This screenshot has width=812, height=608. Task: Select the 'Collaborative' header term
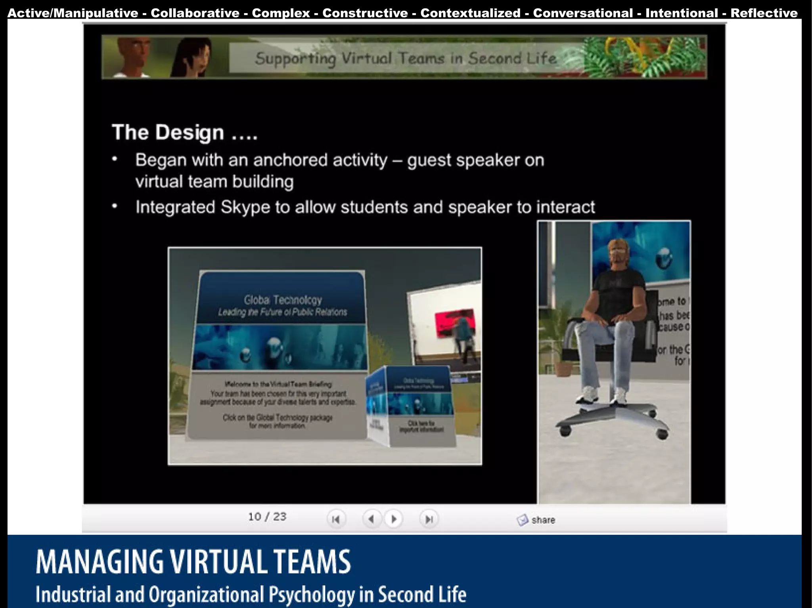coord(195,13)
